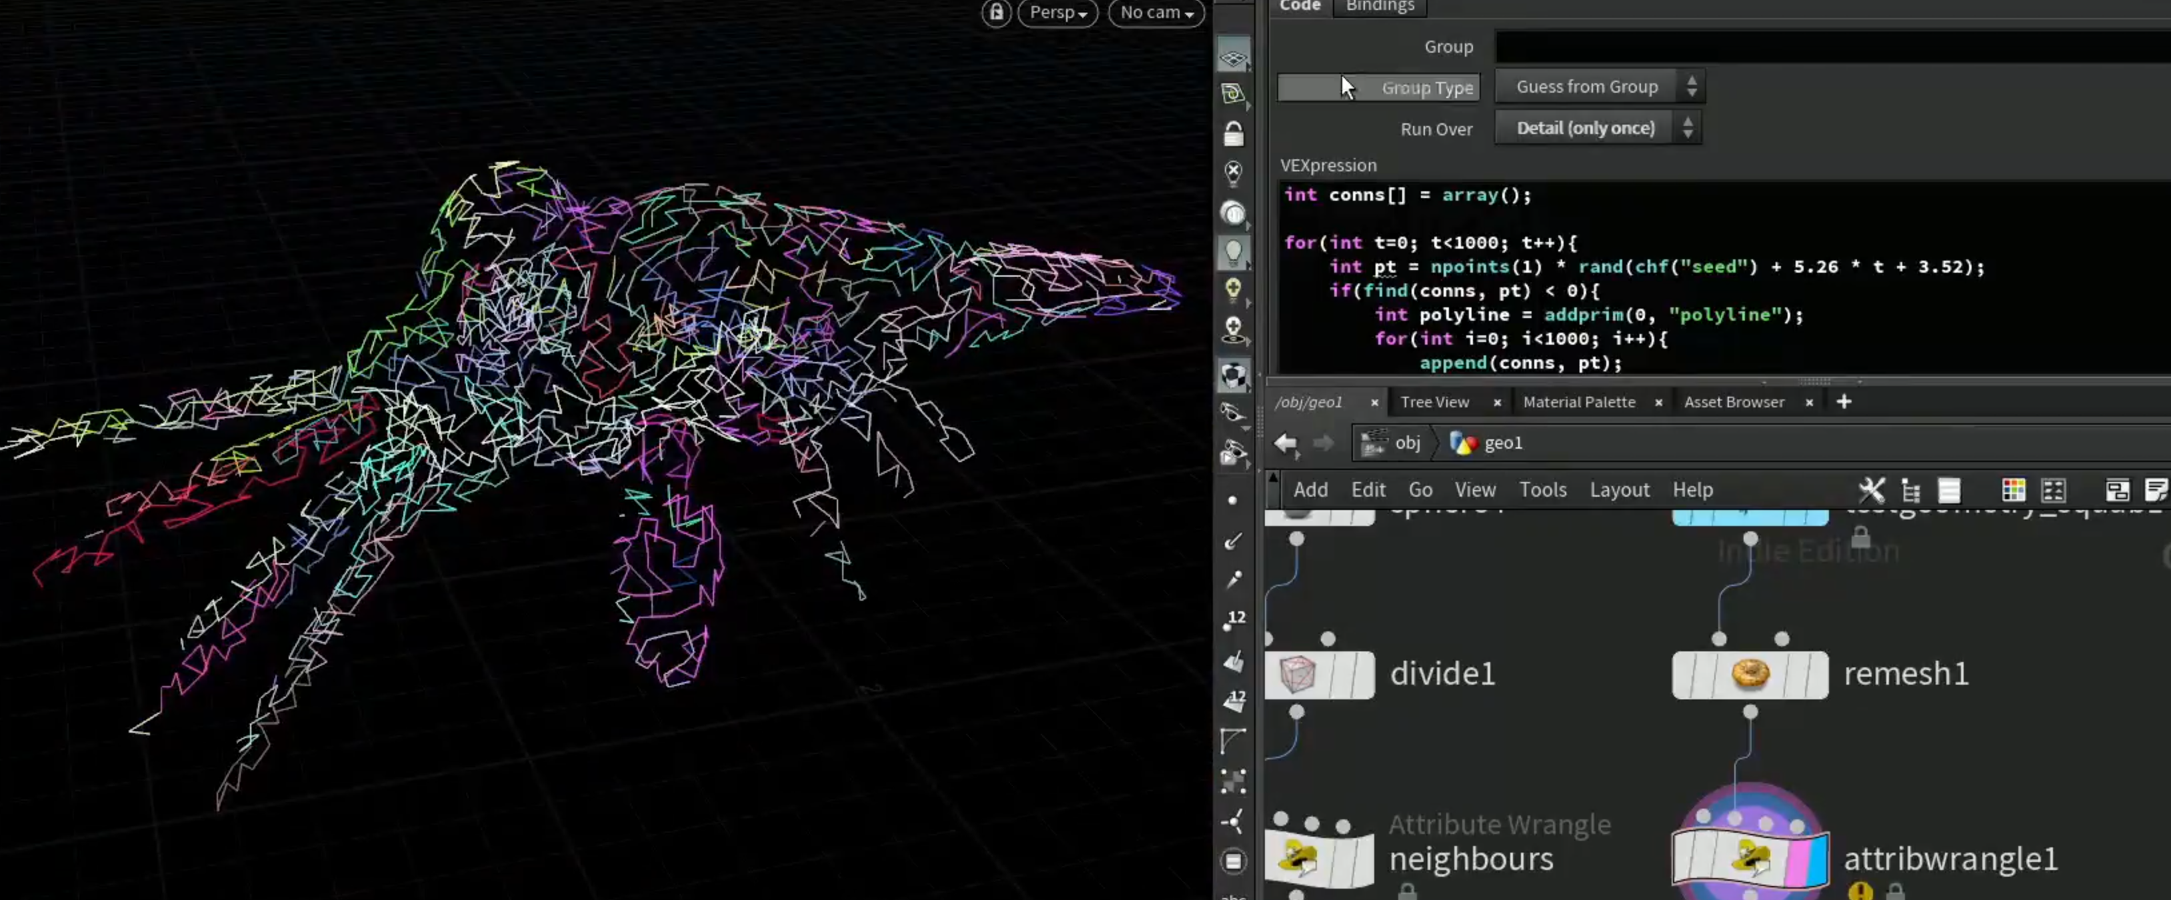Viewport: 2171px width, 900px height.
Task: Click the circled rectangle display icon
Action: point(1233,861)
